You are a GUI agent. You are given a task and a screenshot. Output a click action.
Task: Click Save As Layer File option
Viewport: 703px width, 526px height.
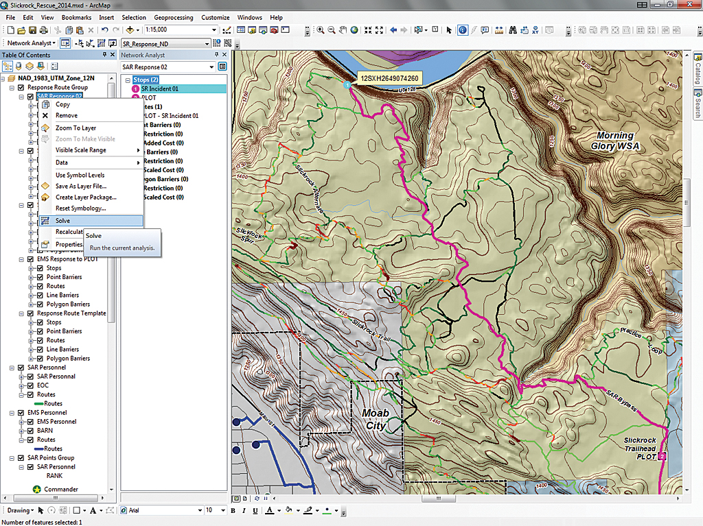click(80, 186)
